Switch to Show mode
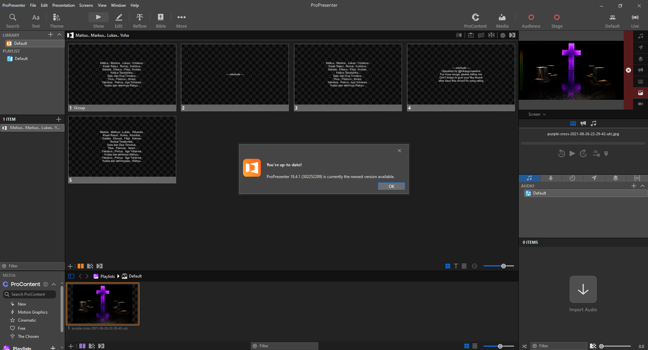 tap(98, 21)
